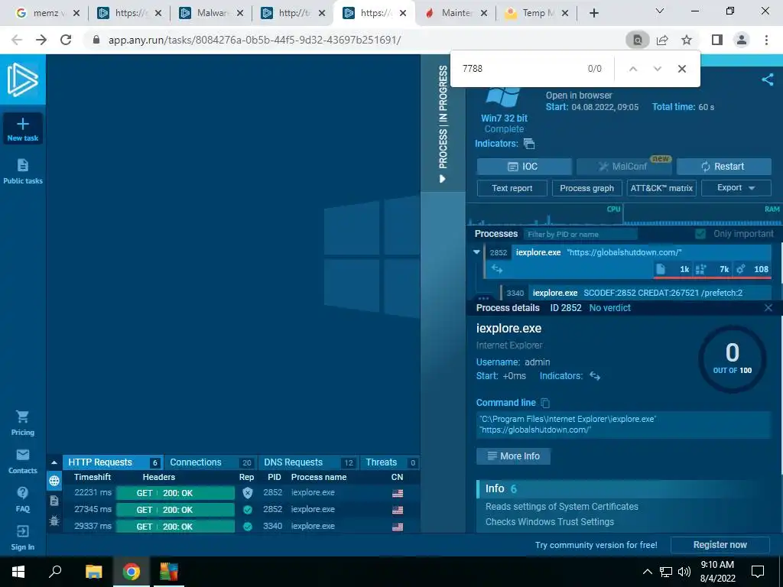Click modules count 108 on process 2852

(752, 270)
